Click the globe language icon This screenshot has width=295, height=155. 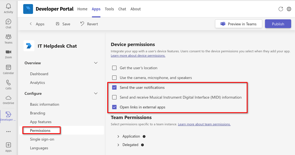coord(289,9)
